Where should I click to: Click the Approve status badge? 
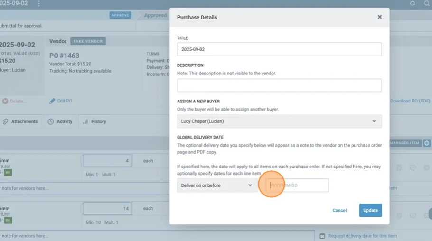pyautogui.click(x=120, y=15)
